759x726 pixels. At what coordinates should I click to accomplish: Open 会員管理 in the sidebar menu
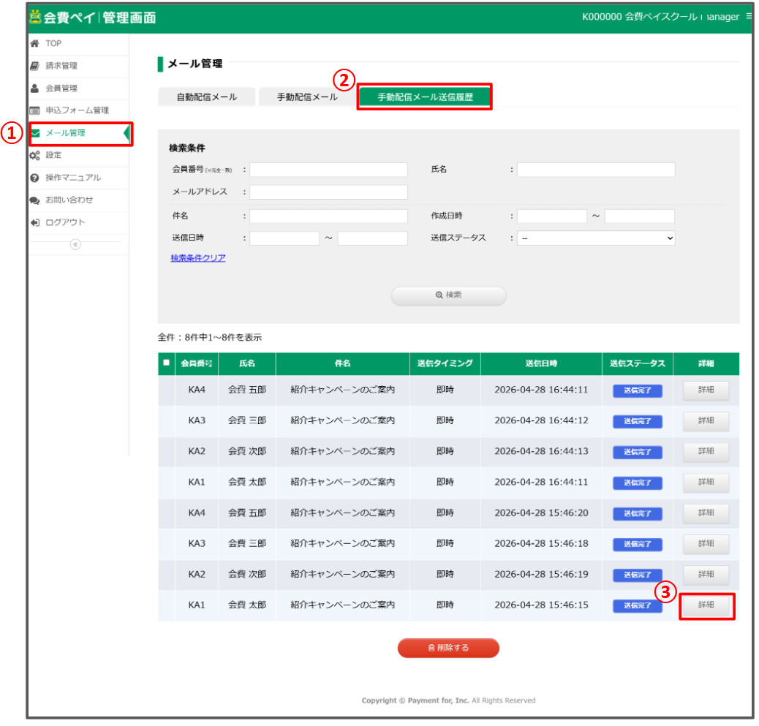tap(62, 88)
